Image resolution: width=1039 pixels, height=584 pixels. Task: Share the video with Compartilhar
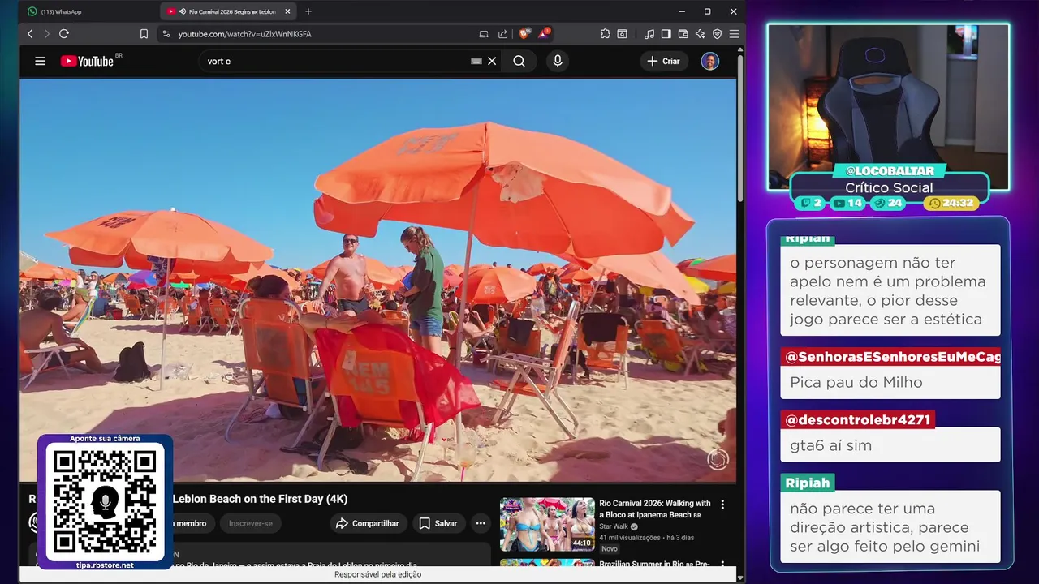click(368, 523)
